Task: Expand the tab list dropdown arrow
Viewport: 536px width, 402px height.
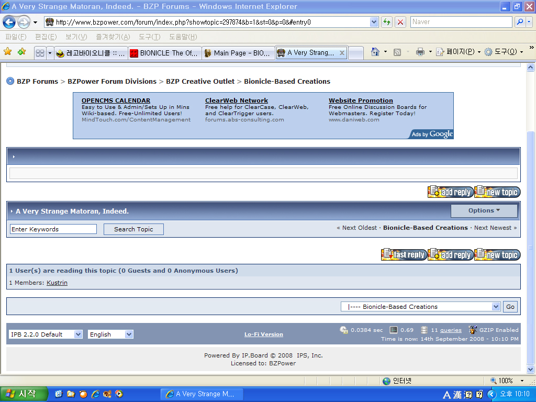Action: [x=50, y=53]
